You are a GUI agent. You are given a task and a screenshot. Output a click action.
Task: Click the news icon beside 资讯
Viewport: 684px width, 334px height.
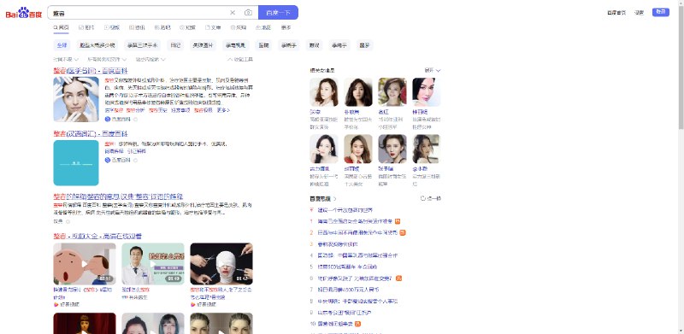tap(132, 27)
